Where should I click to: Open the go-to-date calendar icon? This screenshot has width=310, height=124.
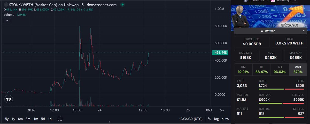(60, 119)
